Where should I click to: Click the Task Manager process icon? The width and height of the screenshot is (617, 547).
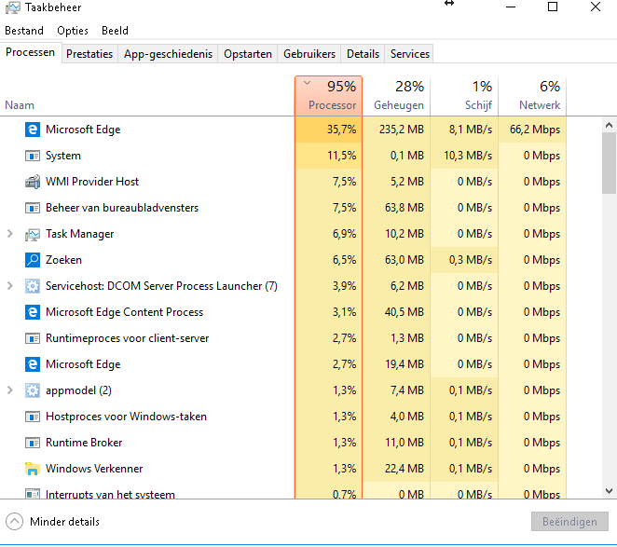coord(33,234)
